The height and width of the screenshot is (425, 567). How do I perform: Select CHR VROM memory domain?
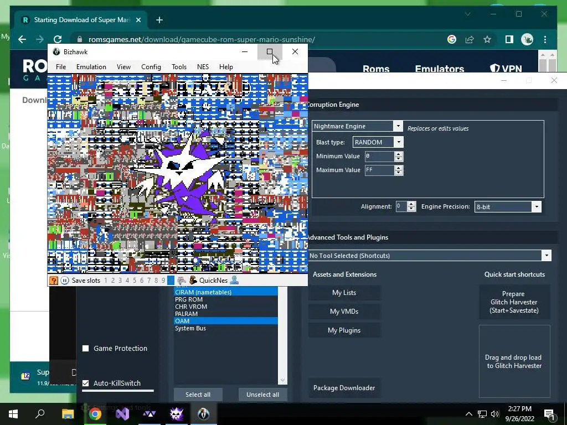[x=226, y=307]
